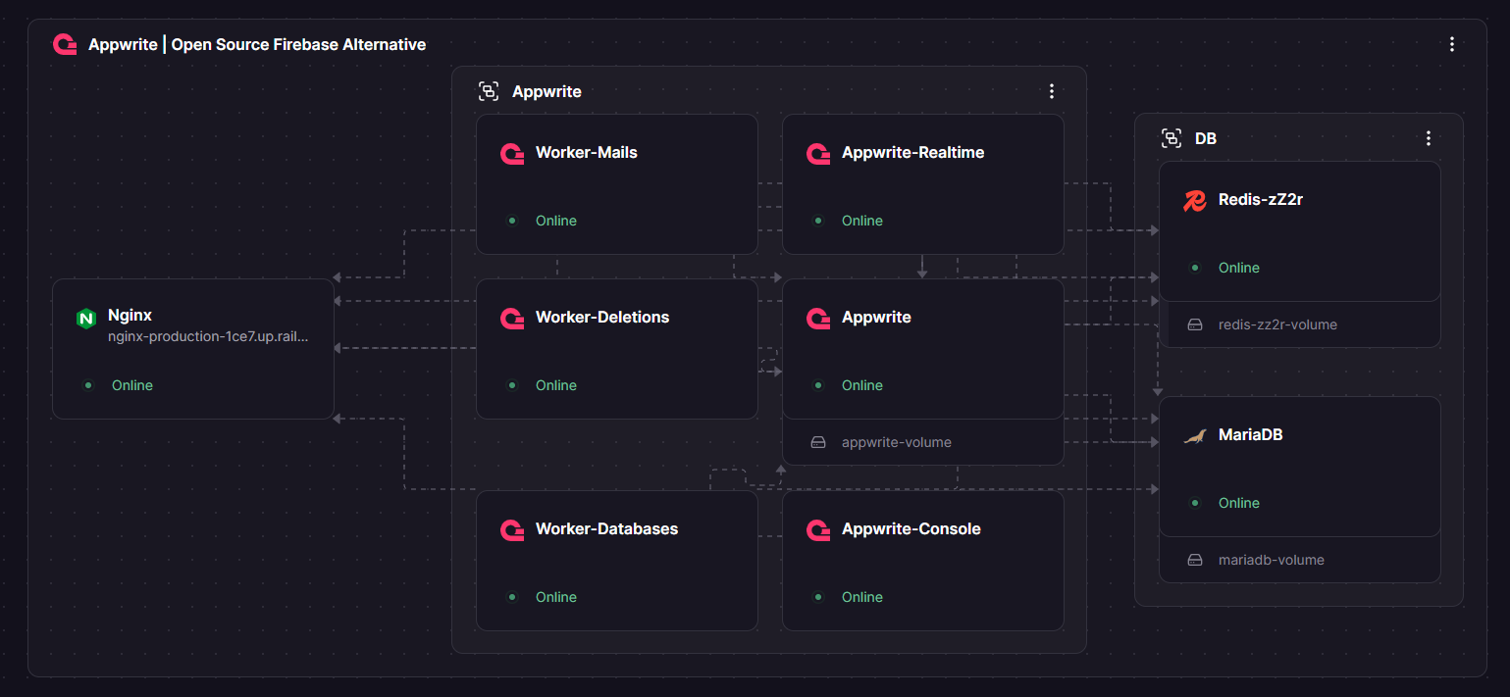1510x697 pixels.
Task: Click Online status text on Appwrite-Console card
Action: click(x=862, y=597)
